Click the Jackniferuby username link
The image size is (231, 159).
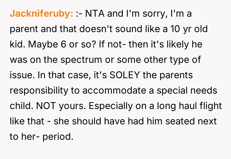[42, 14]
